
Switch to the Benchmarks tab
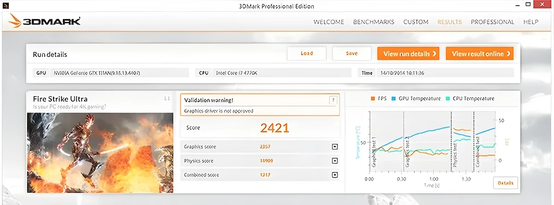373,22
